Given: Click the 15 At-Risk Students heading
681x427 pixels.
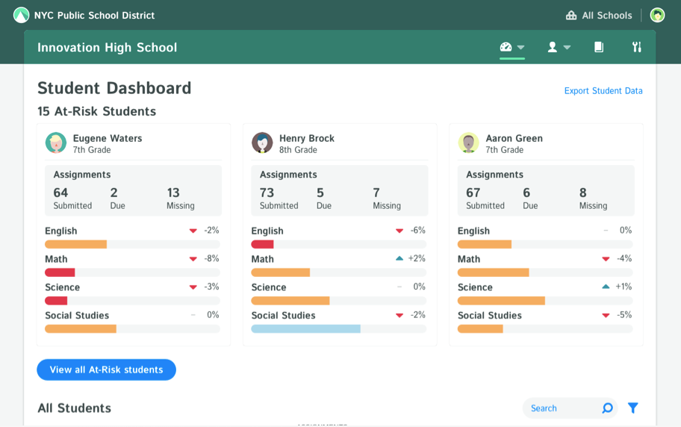Looking at the screenshot, I should point(97,112).
